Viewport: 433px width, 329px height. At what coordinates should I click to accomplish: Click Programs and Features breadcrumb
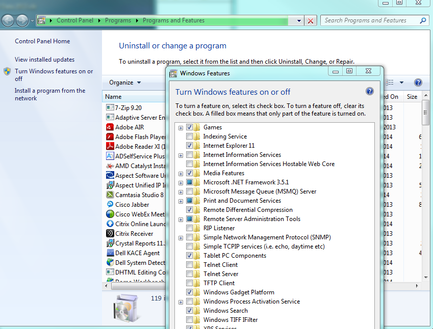pos(173,20)
